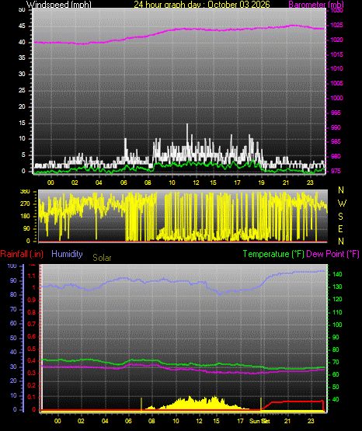
Task: Click the 'Temperature (°F)' legend label
Action: coord(273,254)
